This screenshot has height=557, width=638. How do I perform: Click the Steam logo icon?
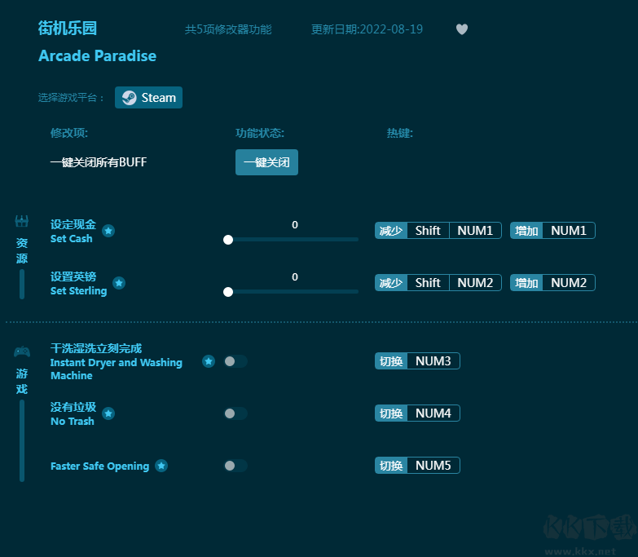tap(129, 98)
